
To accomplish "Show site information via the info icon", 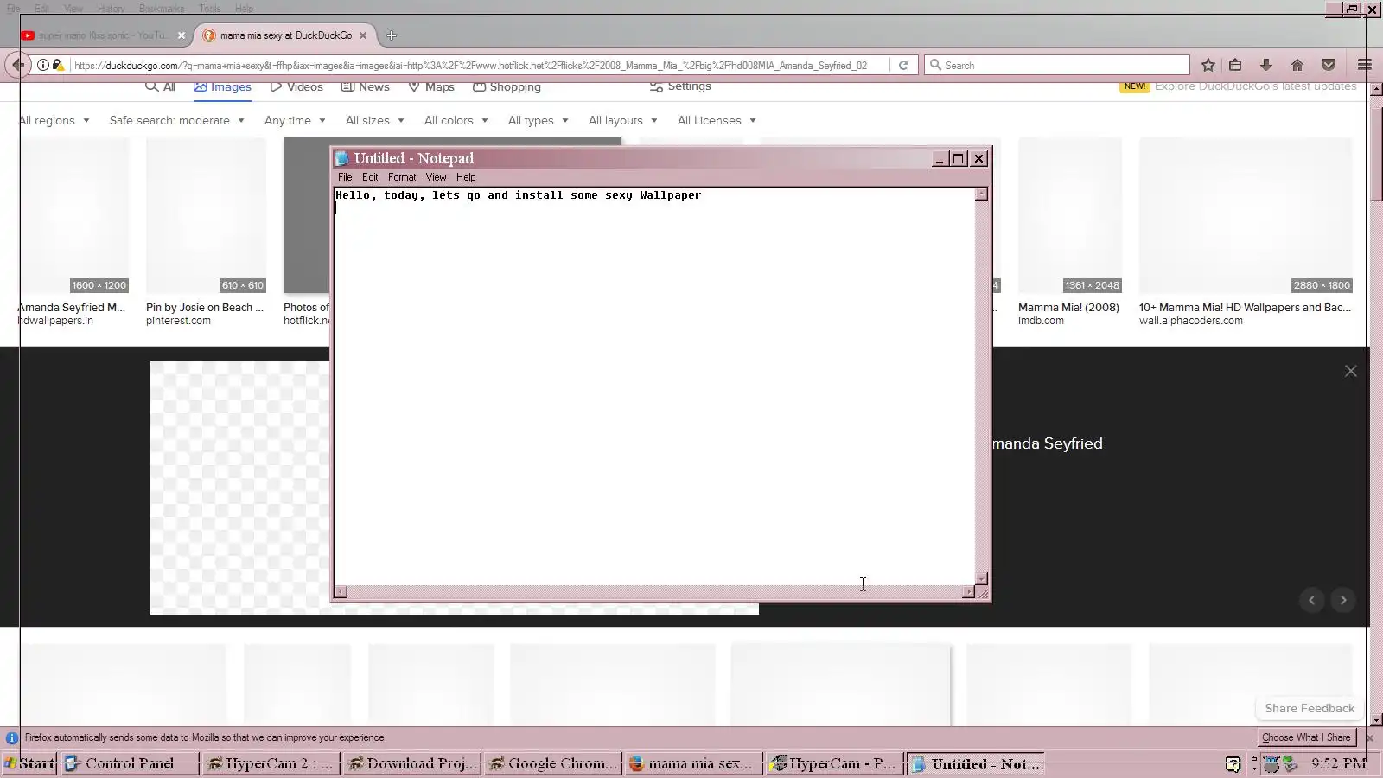I will tap(42, 65).
